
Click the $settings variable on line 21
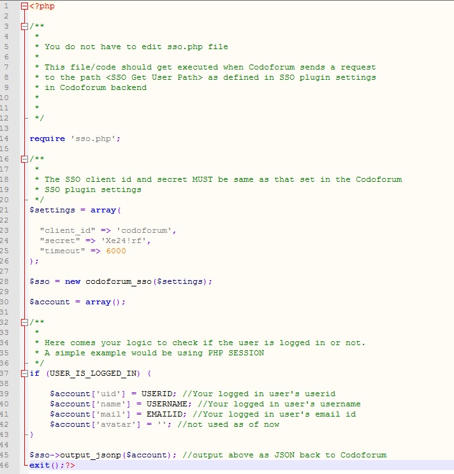[x=52, y=210]
